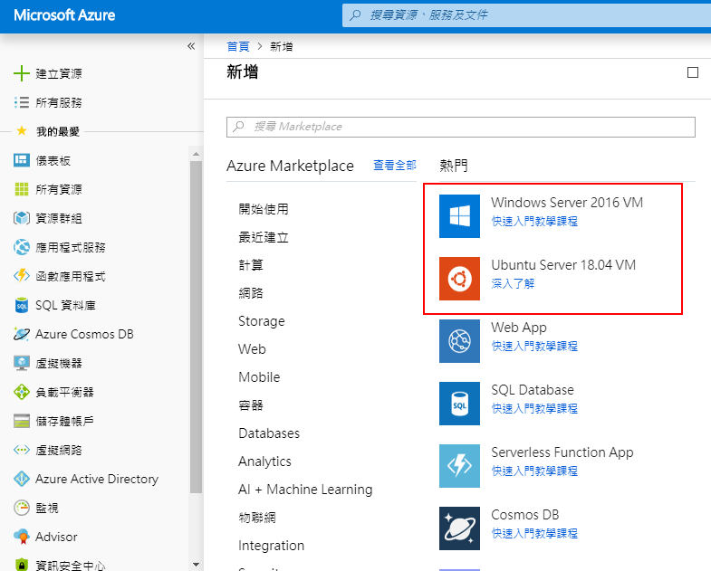The width and height of the screenshot is (711, 571).
Task: Open 快速入門教學課程 under Cosmos DB
Action: click(534, 534)
